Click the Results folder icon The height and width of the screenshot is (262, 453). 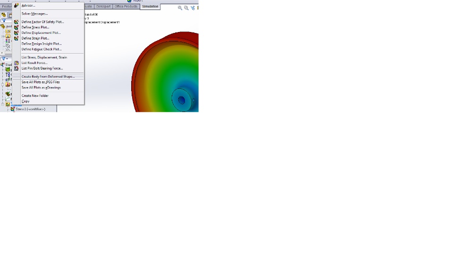[8, 104]
